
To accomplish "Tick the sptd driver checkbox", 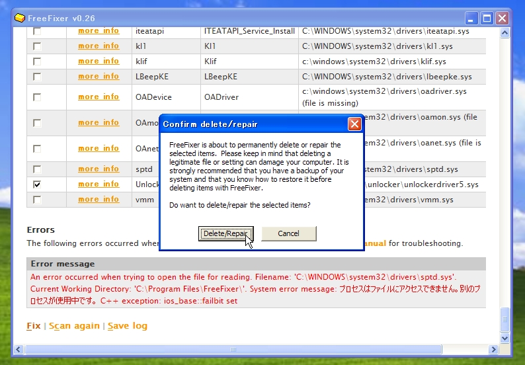I will [37, 169].
